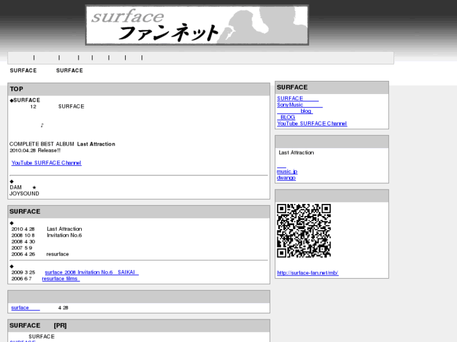Click the TOP section heading
This screenshot has height=342, width=457.
tap(16, 89)
